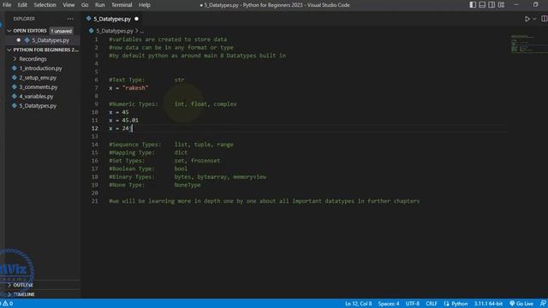Select 5_Datatypes.py under Open Editors
This screenshot has width=548, height=308.
pyautogui.click(x=51, y=40)
